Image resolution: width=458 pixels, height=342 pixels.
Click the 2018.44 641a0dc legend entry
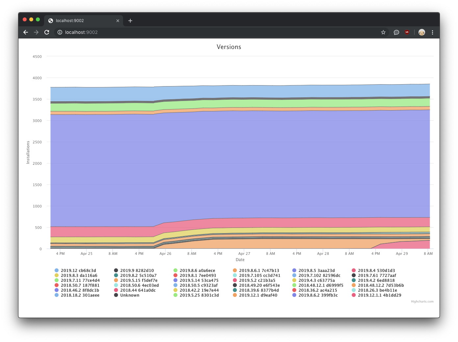[x=135, y=290]
